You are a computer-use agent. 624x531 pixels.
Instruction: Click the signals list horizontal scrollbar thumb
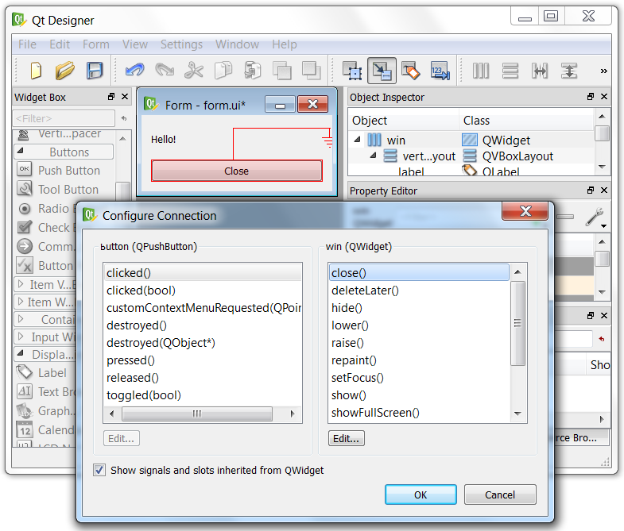coord(197,414)
